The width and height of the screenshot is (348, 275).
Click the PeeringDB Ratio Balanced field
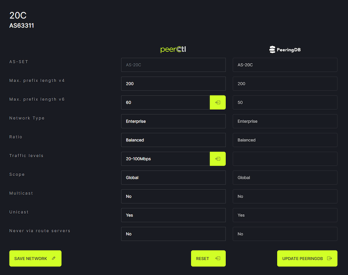pos(285,140)
